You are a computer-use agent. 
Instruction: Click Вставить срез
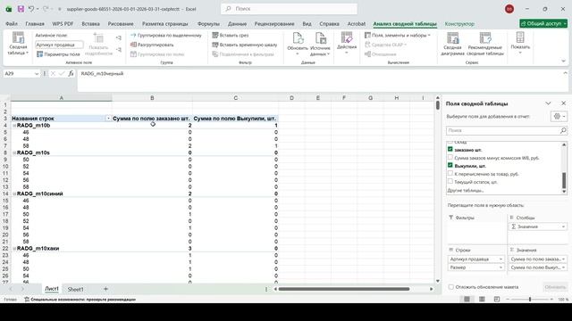231,36
